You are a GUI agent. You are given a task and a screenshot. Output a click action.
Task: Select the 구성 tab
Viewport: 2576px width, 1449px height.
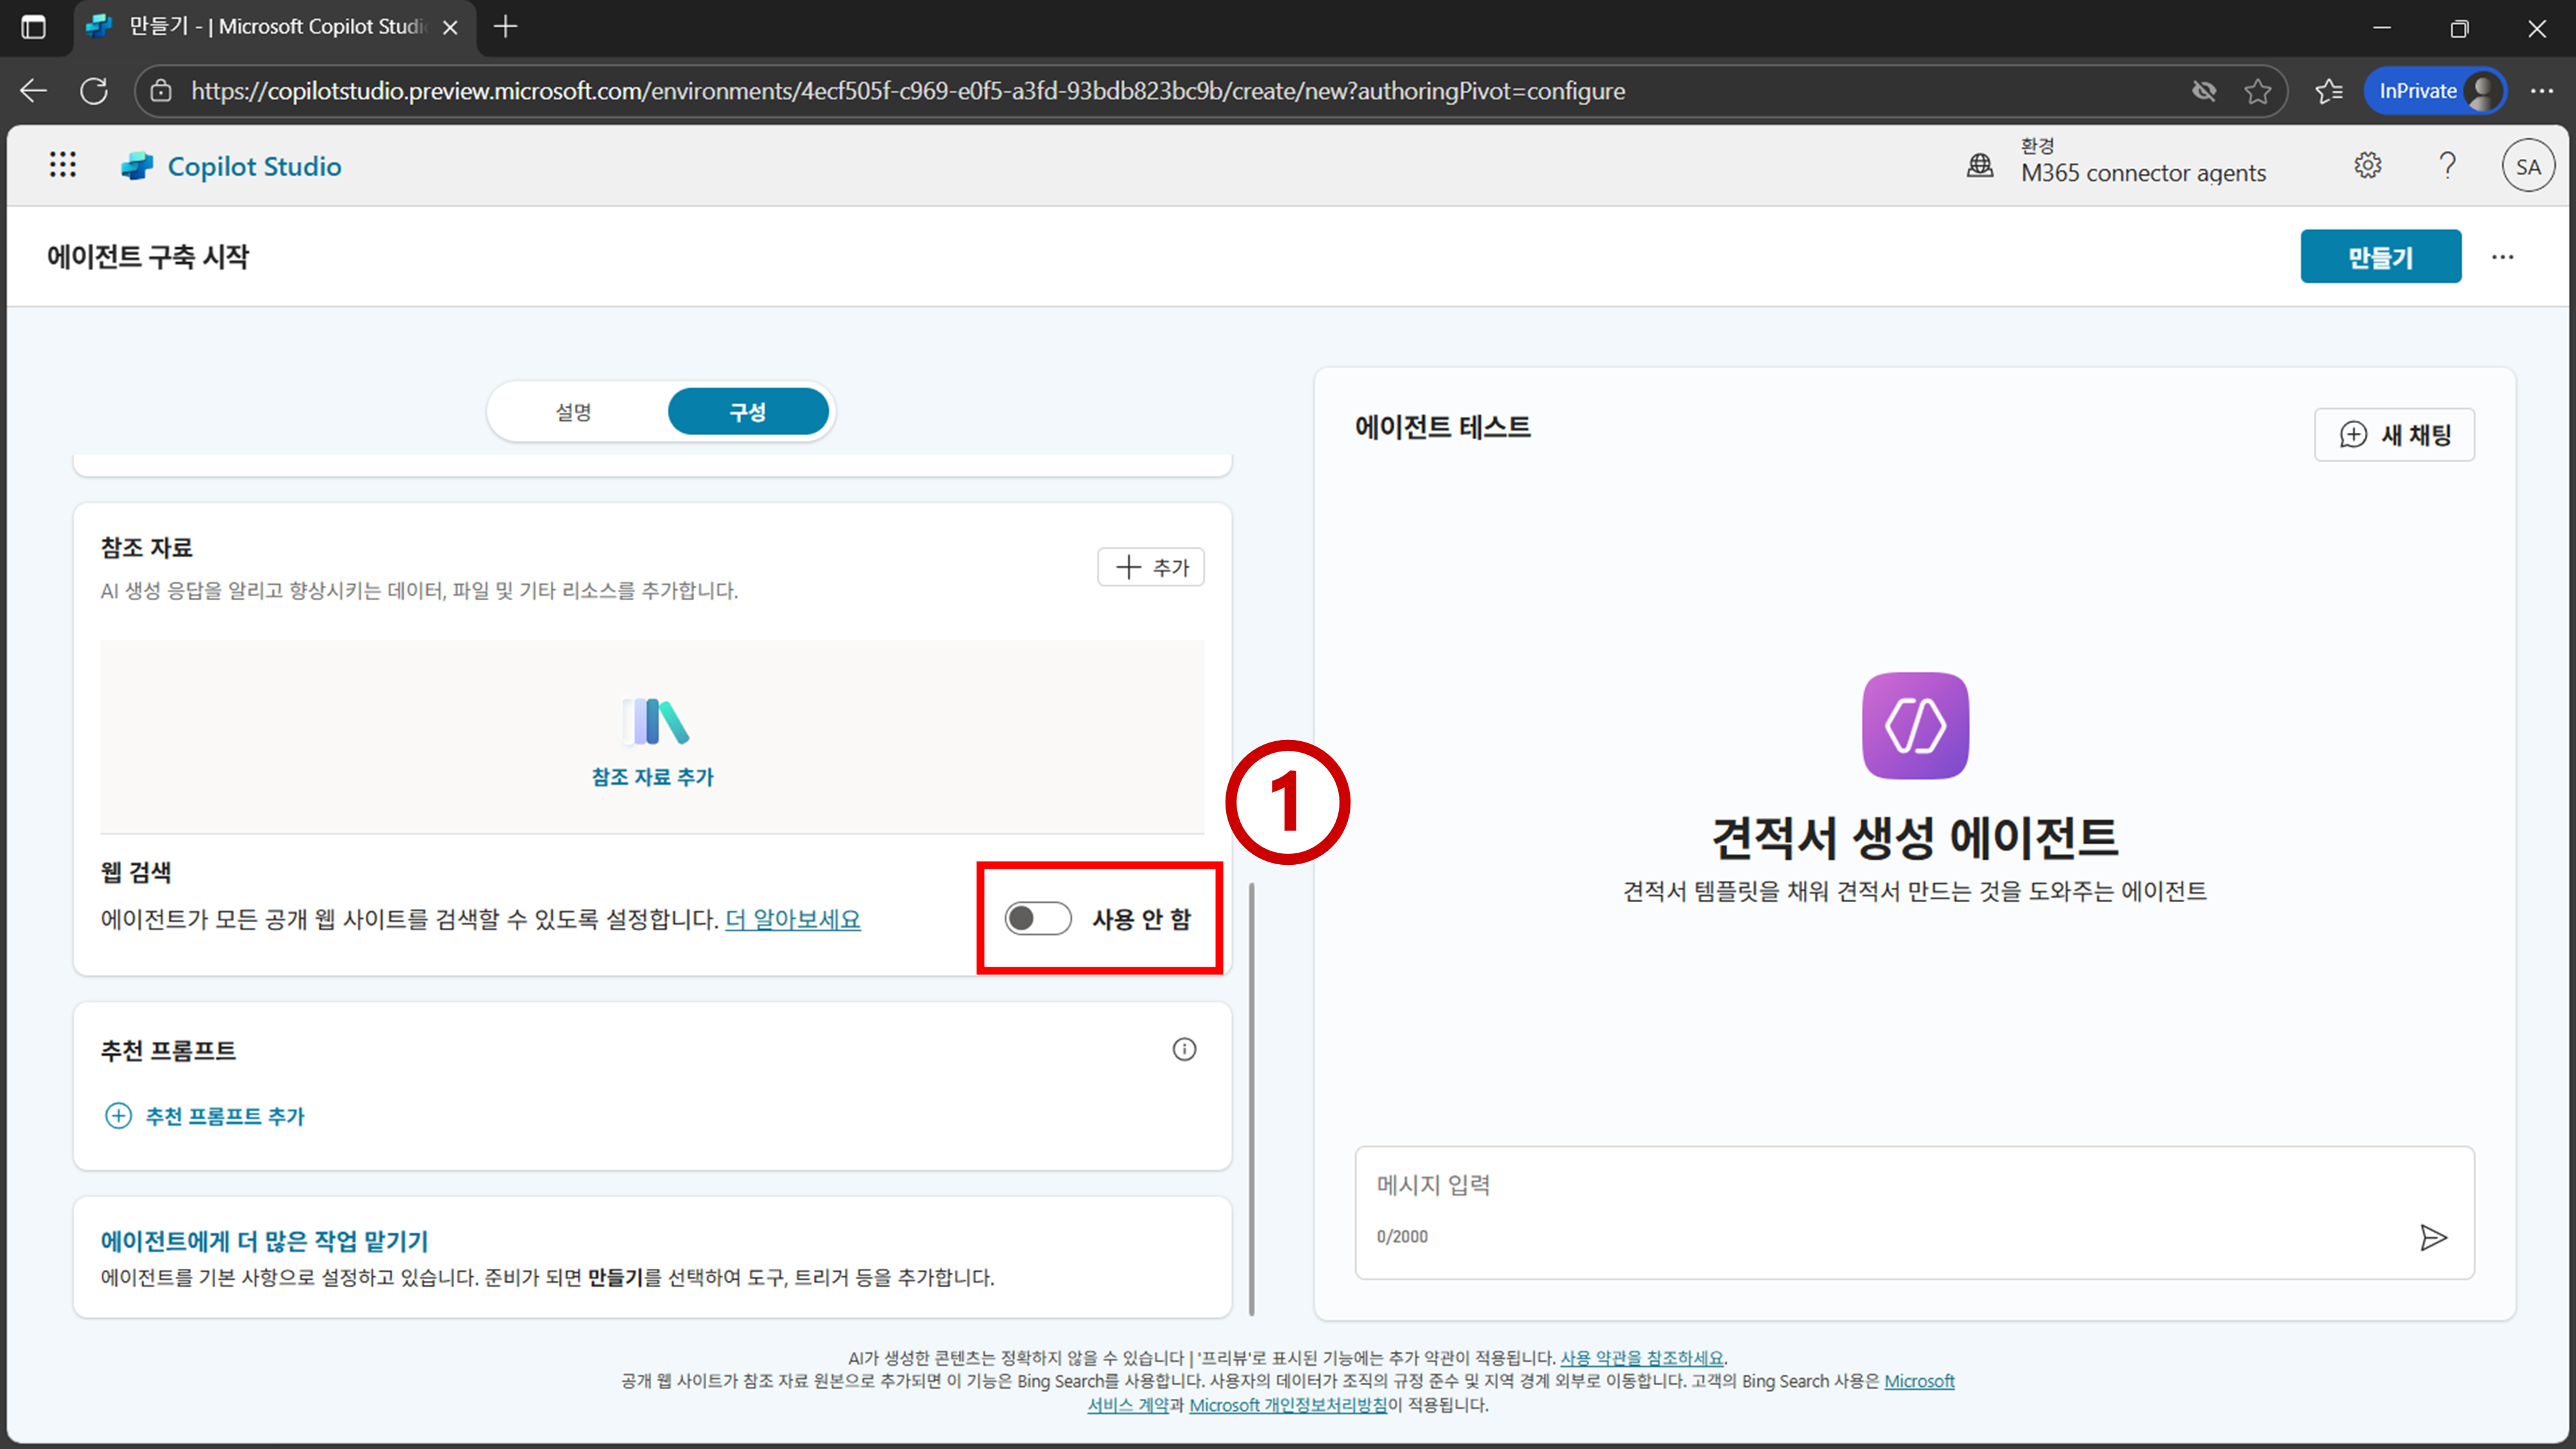tap(748, 412)
